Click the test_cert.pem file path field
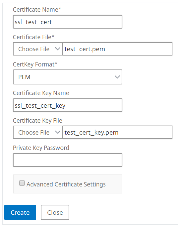The height and width of the screenshot is (227, 178). pyautogui.click(x=117, y=49)
